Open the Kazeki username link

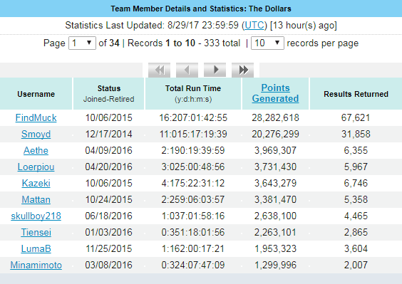click(36, 184)
